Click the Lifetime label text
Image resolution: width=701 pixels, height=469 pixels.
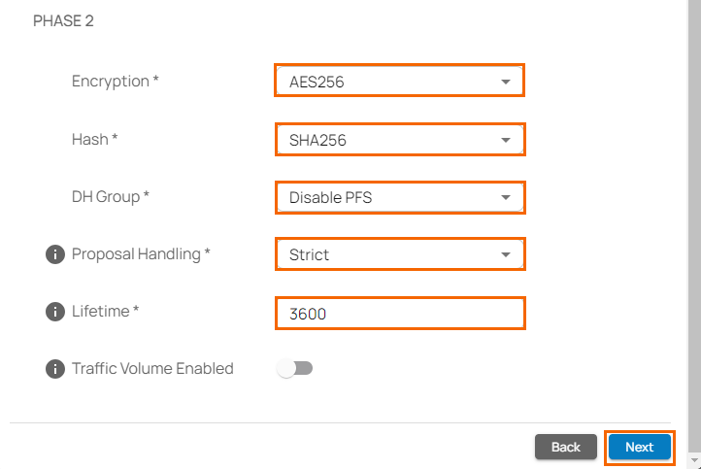pos(105,312)
